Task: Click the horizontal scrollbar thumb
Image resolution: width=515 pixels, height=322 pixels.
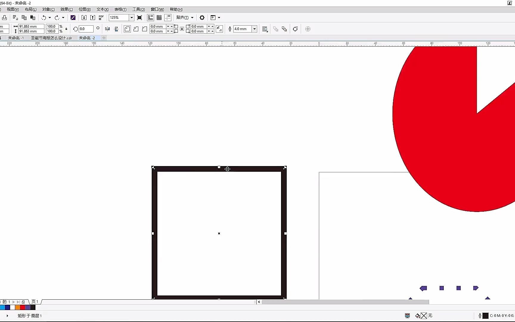Action: [x=345, y=302]
